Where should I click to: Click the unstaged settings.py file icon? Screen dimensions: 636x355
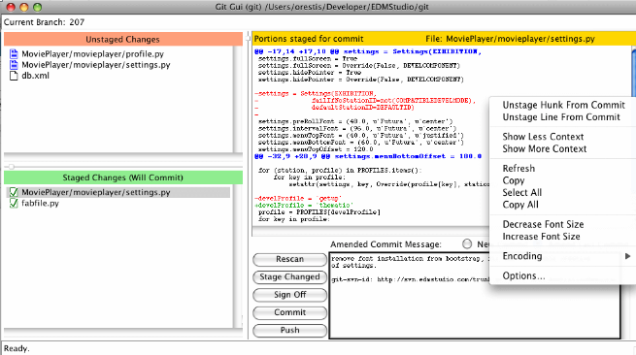[x=14, y=65]
